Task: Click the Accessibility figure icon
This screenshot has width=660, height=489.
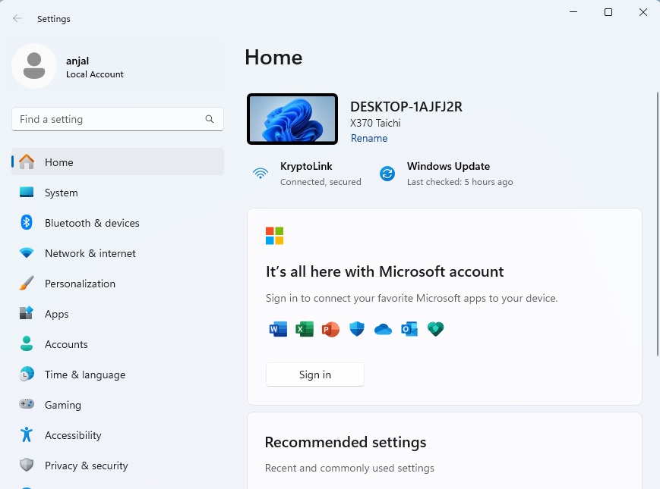Action: (x=27, y=434)
